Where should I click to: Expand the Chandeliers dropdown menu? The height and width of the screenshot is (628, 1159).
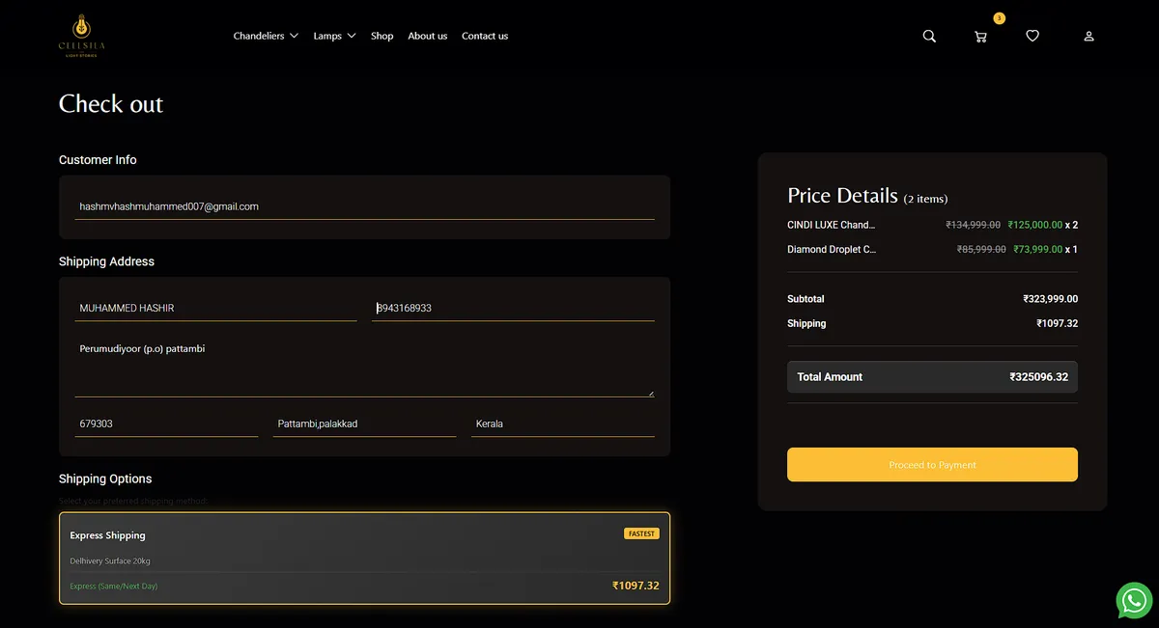266,36
